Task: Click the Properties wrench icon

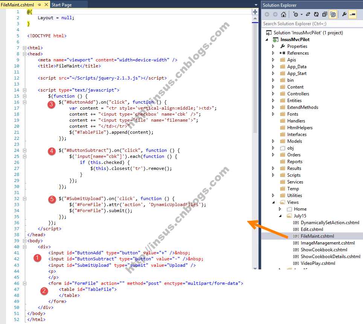Action: [344, 14]
